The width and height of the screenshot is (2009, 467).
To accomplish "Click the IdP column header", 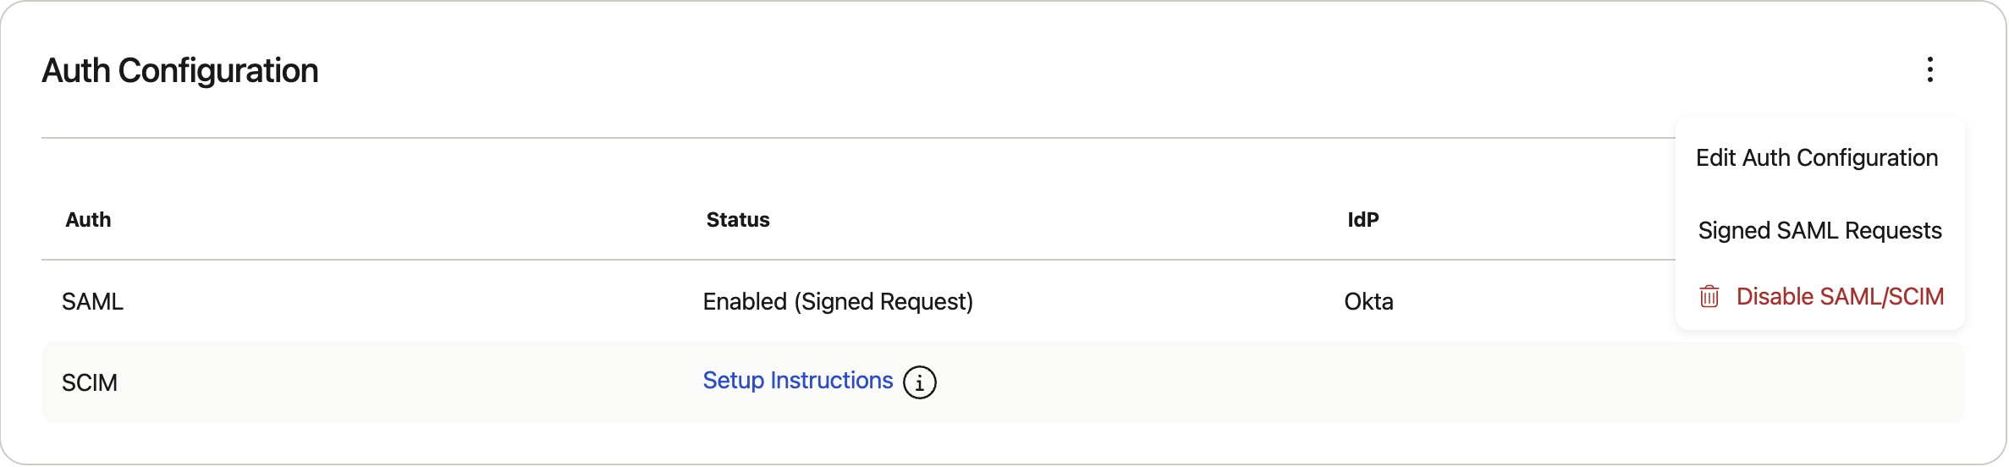I will coord(1363,220).
